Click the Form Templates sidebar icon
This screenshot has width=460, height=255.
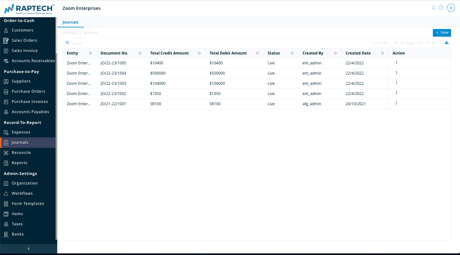pyautogui.click(x=6, y=204)
